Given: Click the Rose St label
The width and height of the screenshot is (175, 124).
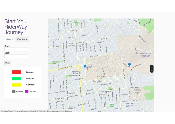Looking at the screenshot, I should [x=74, y=30].
